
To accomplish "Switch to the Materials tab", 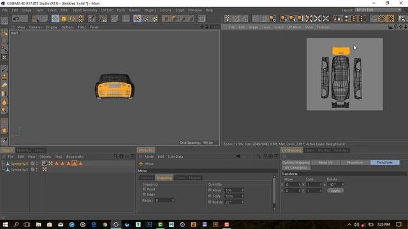I will pyautogui.click(x=24, y=150).
